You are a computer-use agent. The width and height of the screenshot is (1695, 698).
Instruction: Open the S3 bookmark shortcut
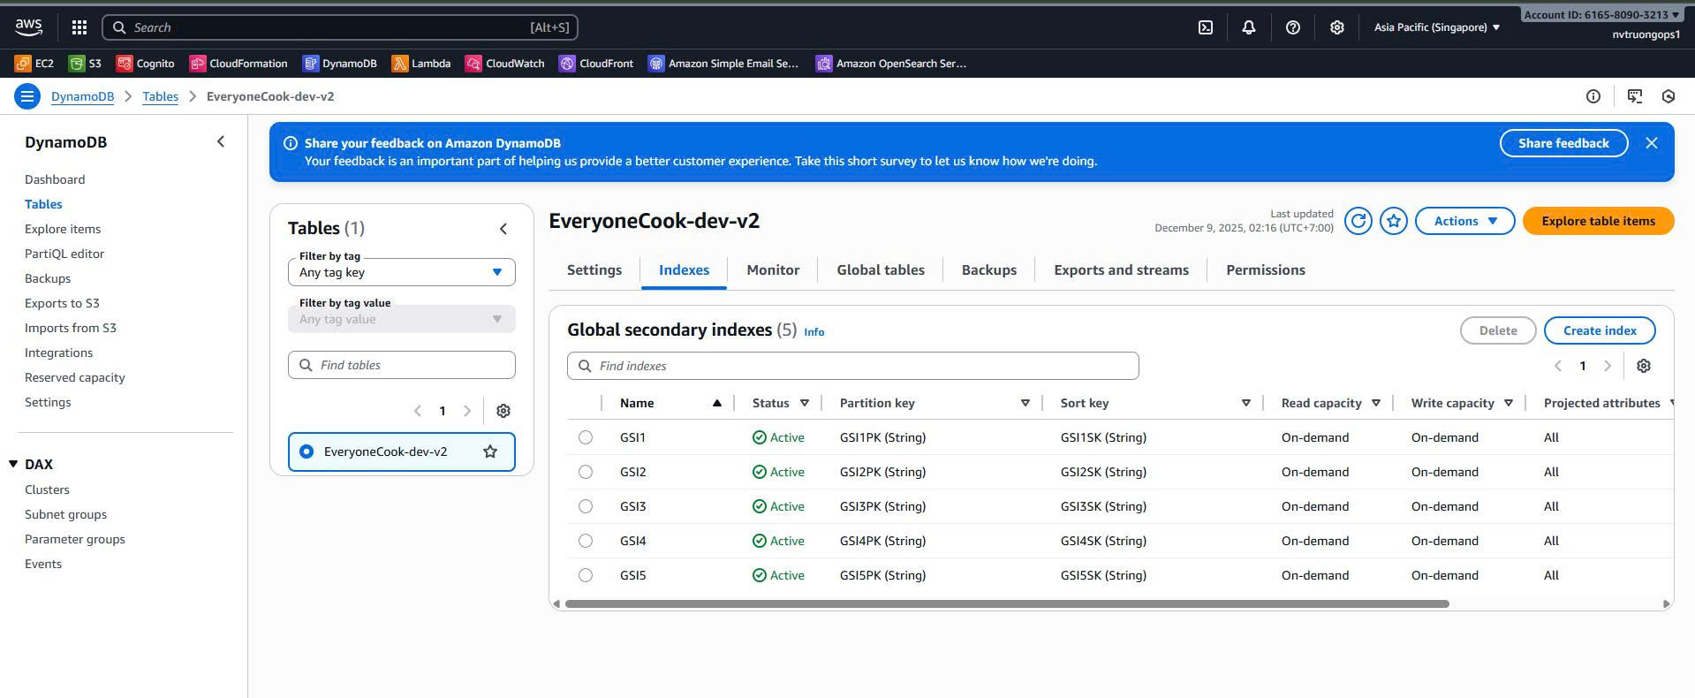[x=86, y=64]
